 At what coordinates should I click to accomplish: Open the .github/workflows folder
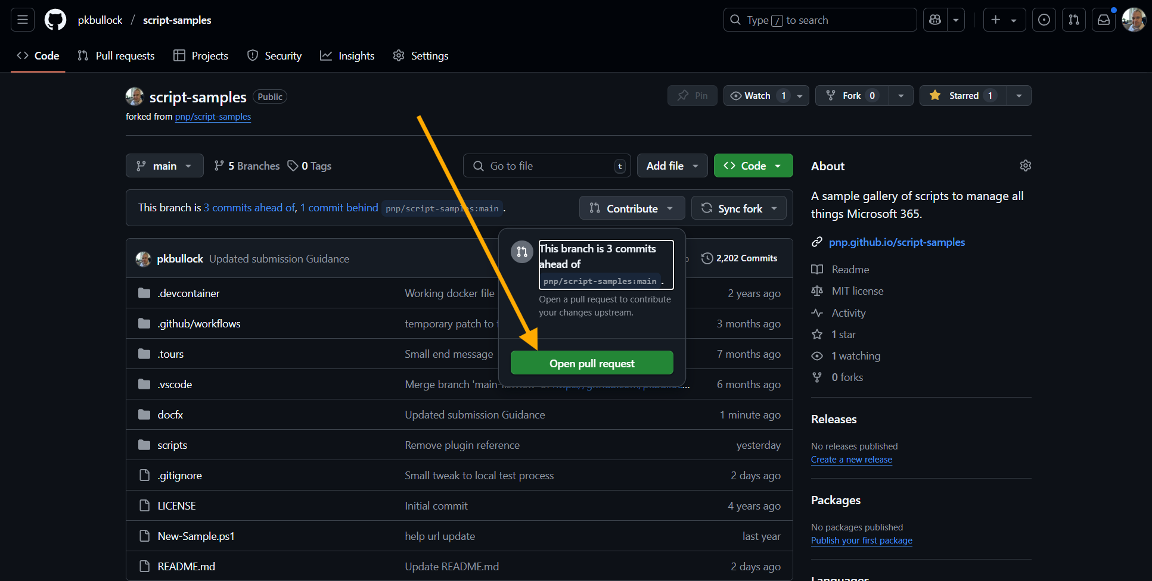tap(199, 323)
